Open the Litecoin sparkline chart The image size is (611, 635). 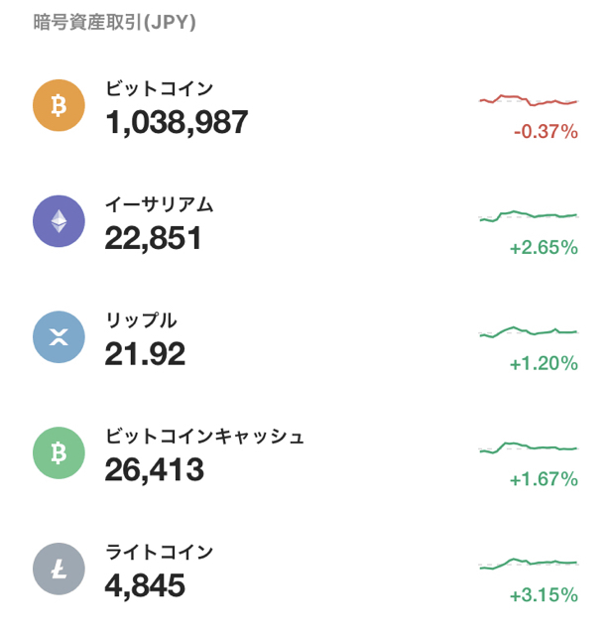[529, 564]
